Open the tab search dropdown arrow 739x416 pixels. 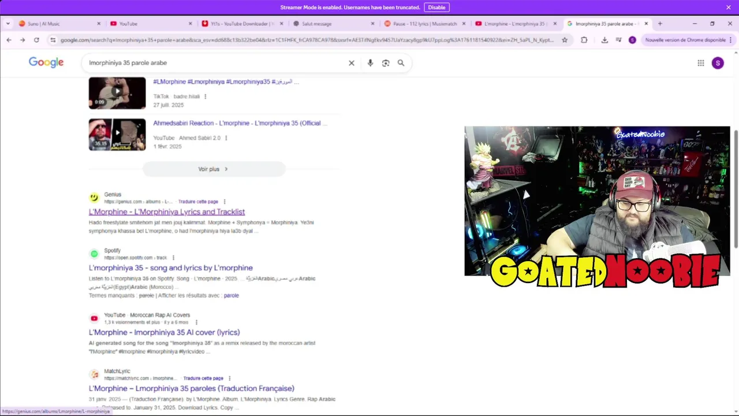(x=8, y=24)
